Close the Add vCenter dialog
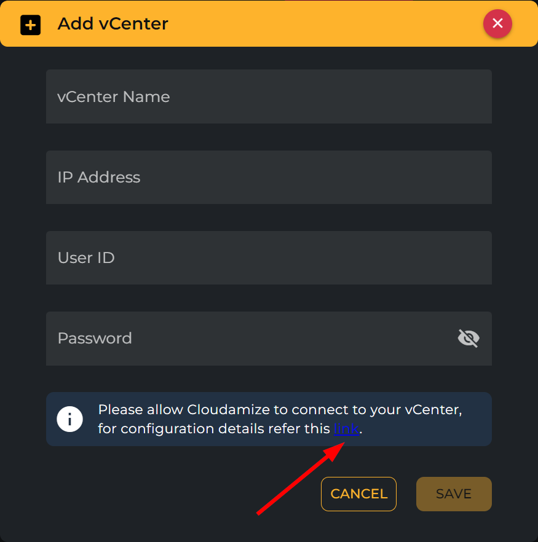The image size is (538, 542). [497, 24]
